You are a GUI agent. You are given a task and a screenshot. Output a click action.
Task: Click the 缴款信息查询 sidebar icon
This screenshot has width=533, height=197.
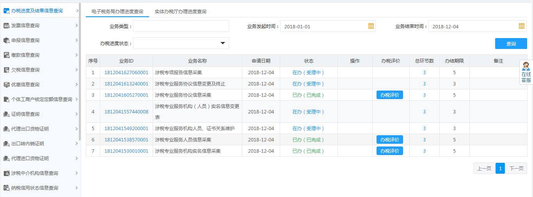(x=7, y=55)
